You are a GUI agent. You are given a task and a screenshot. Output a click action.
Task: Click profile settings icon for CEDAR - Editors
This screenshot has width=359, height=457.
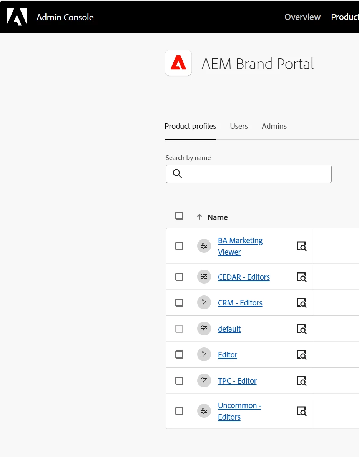point(204,277)
